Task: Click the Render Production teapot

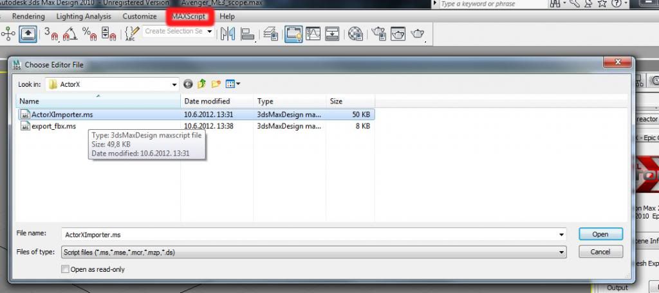Action: [x=417, y=34]
